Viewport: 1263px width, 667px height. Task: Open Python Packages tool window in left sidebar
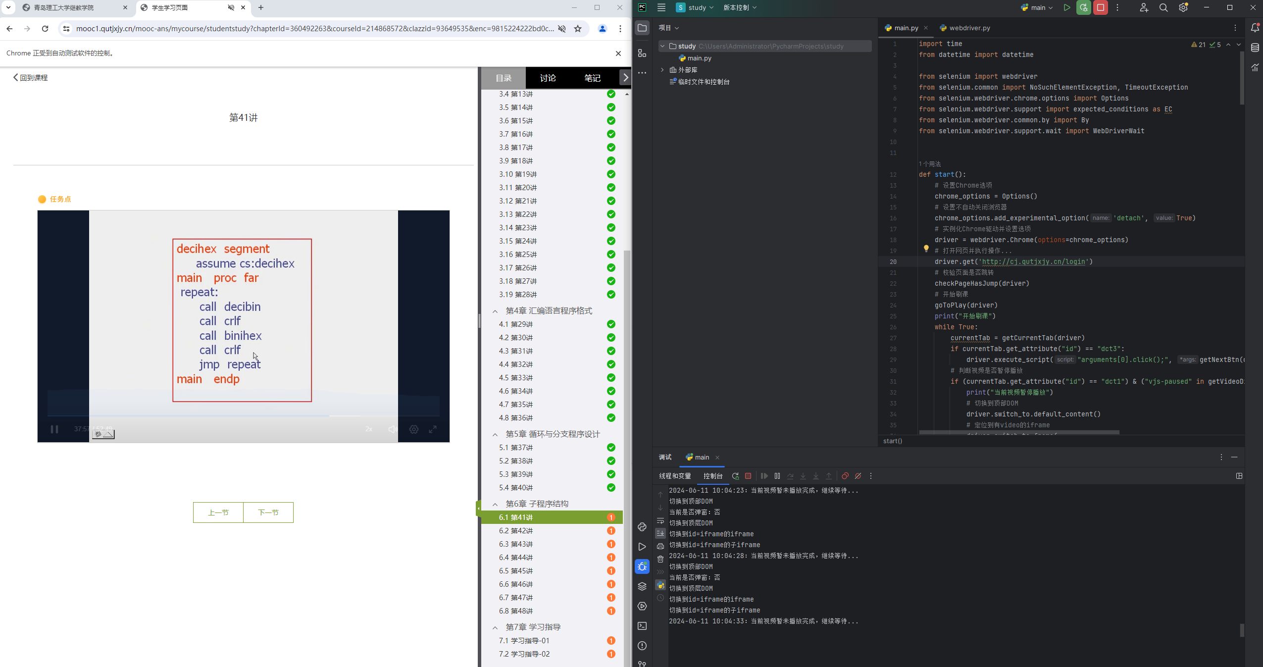(642, 586)
